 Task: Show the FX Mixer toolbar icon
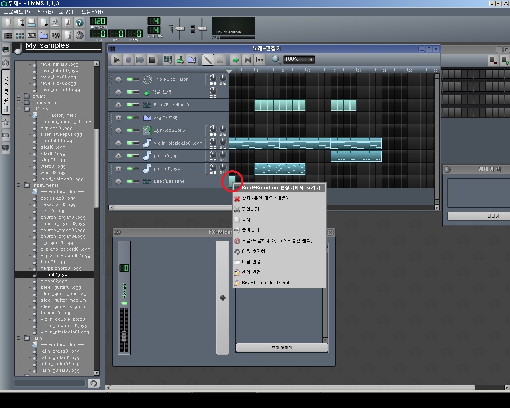click(55, 35)
